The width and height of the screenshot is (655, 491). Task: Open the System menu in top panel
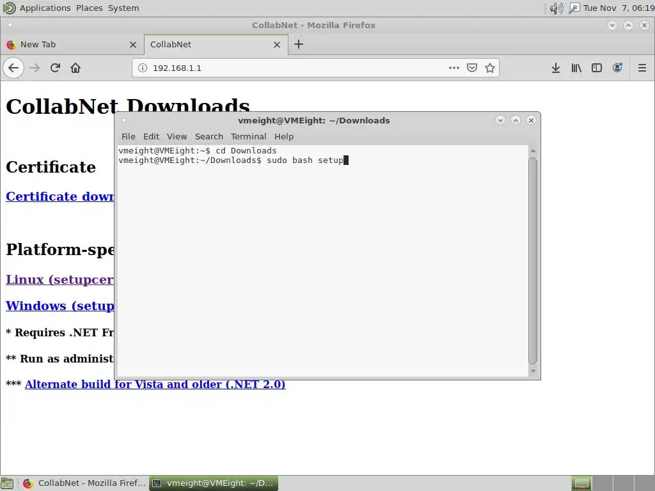pyautogui.click(x=123, y=8)
